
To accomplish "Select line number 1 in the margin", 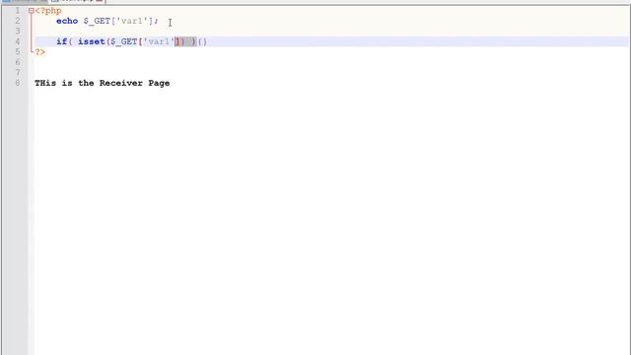I will pos(18,11).
